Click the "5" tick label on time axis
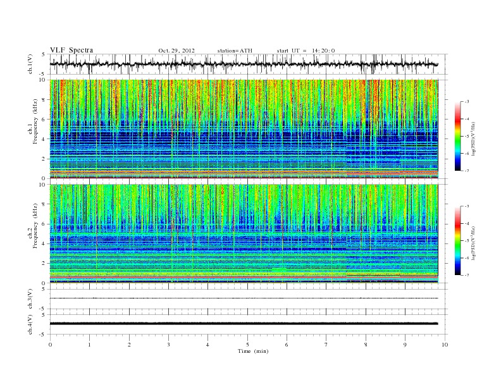The height and width of the screenshot is (387, 501). tap(247, 345)
